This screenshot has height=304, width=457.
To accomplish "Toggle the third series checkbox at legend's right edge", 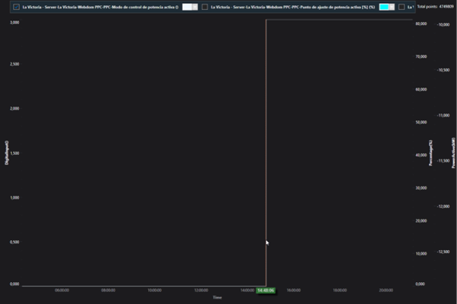I will (x=402, y=7).
